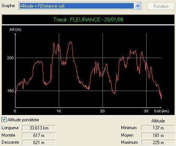The width and height of the screenshot is (176, 146).
Task: Click the 10 km tick label
Action: 59,111
